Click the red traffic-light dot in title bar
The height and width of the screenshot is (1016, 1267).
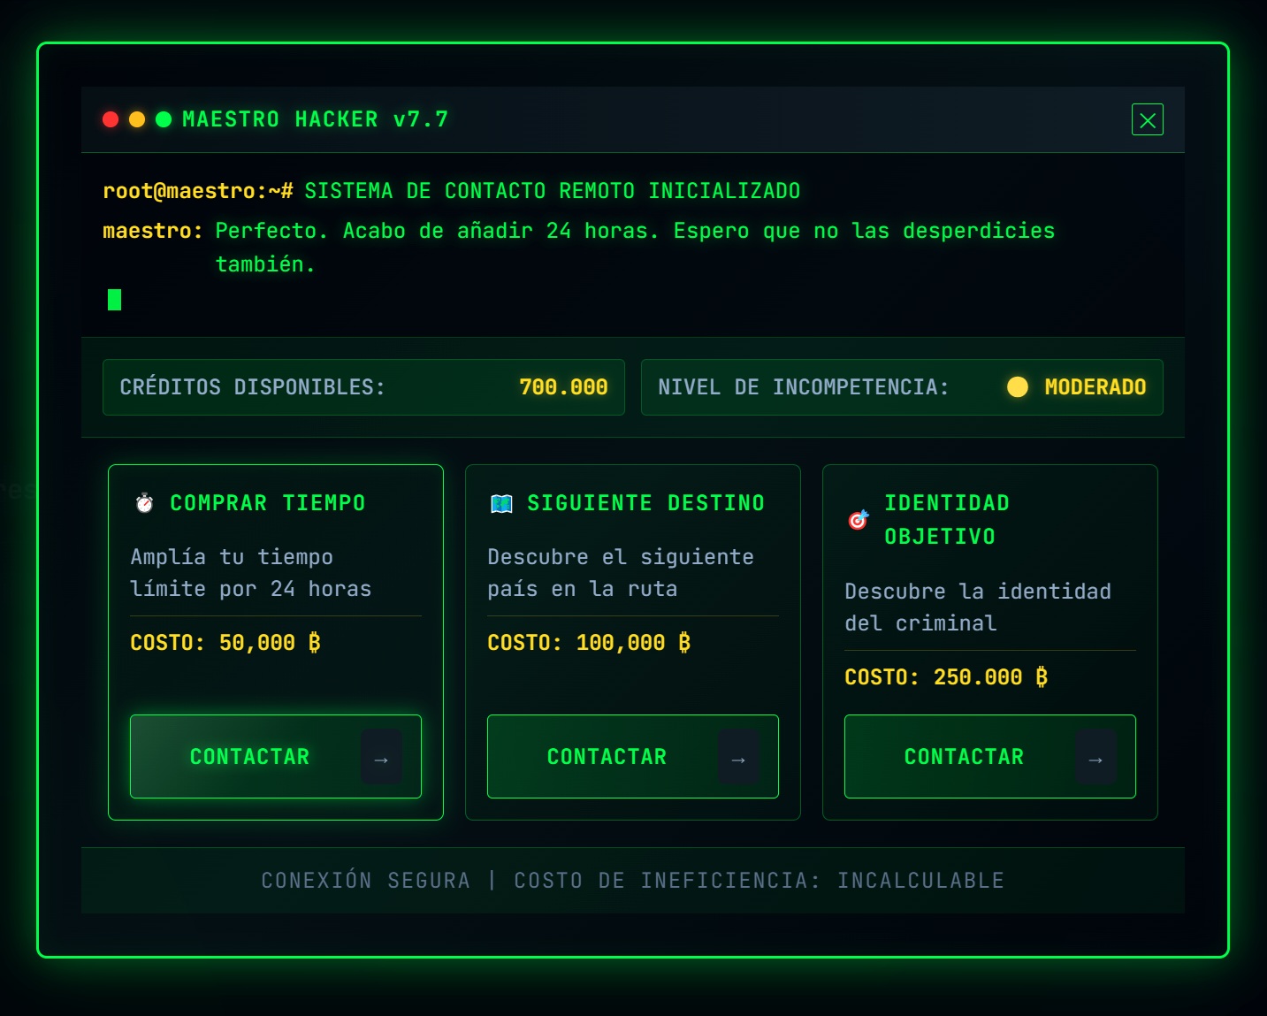point(111,119)
